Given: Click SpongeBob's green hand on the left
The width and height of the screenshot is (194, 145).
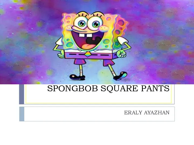Looking at the screenshot, I should (61, 55).
